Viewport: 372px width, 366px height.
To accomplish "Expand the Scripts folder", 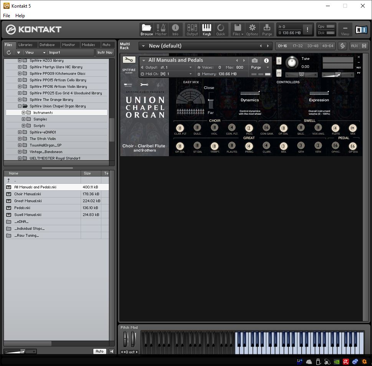I will [x=23, y=125].
